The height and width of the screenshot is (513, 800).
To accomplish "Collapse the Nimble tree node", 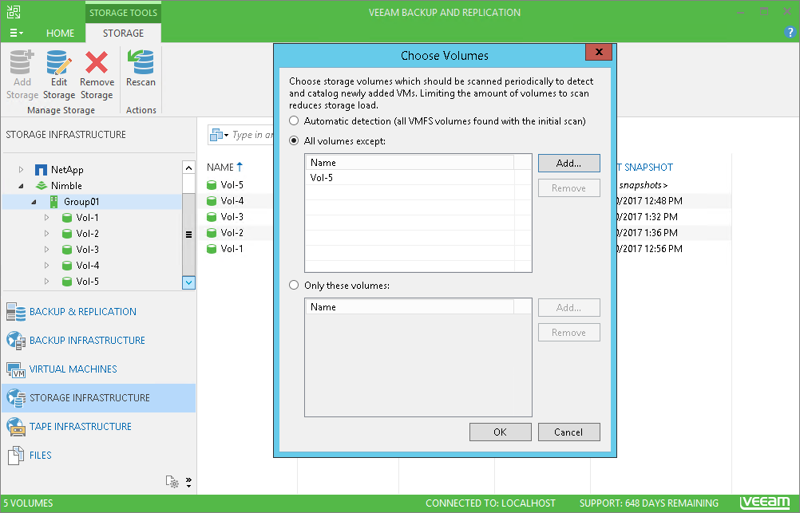I will pos(21,186).
